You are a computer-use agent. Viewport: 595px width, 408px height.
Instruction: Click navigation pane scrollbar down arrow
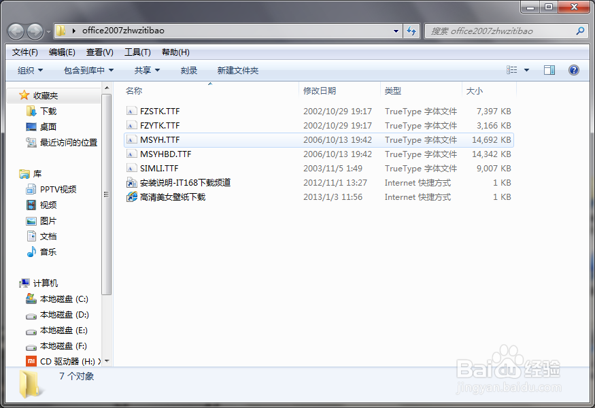pos(107,361)
